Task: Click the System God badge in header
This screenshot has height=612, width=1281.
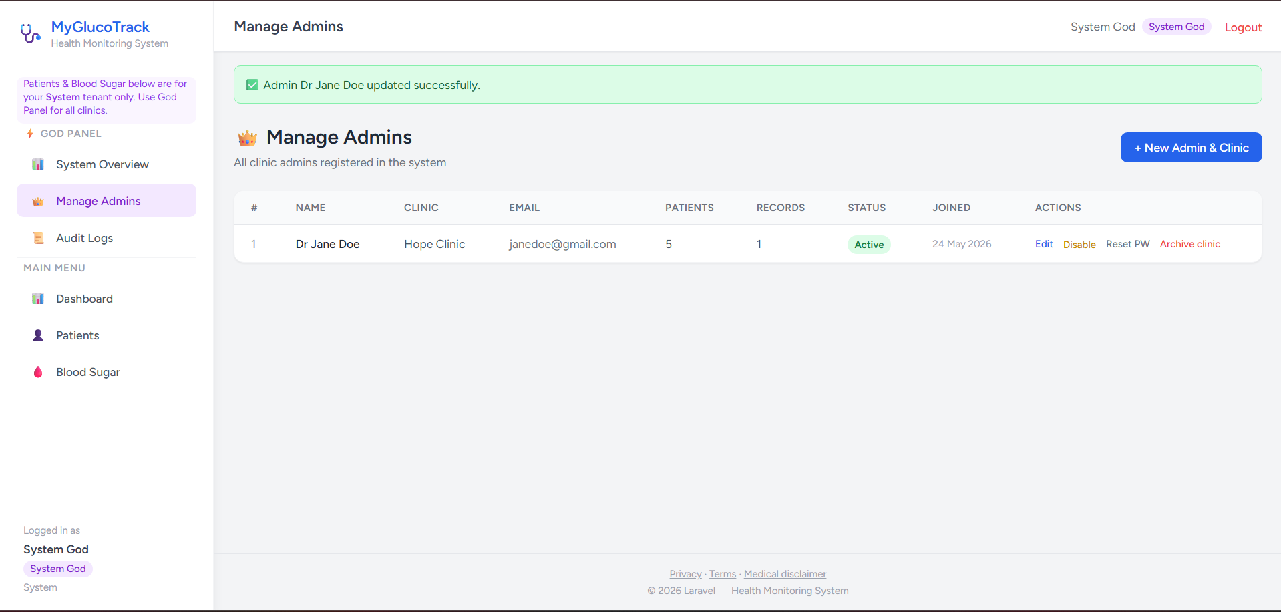Action: (1176, 27)
